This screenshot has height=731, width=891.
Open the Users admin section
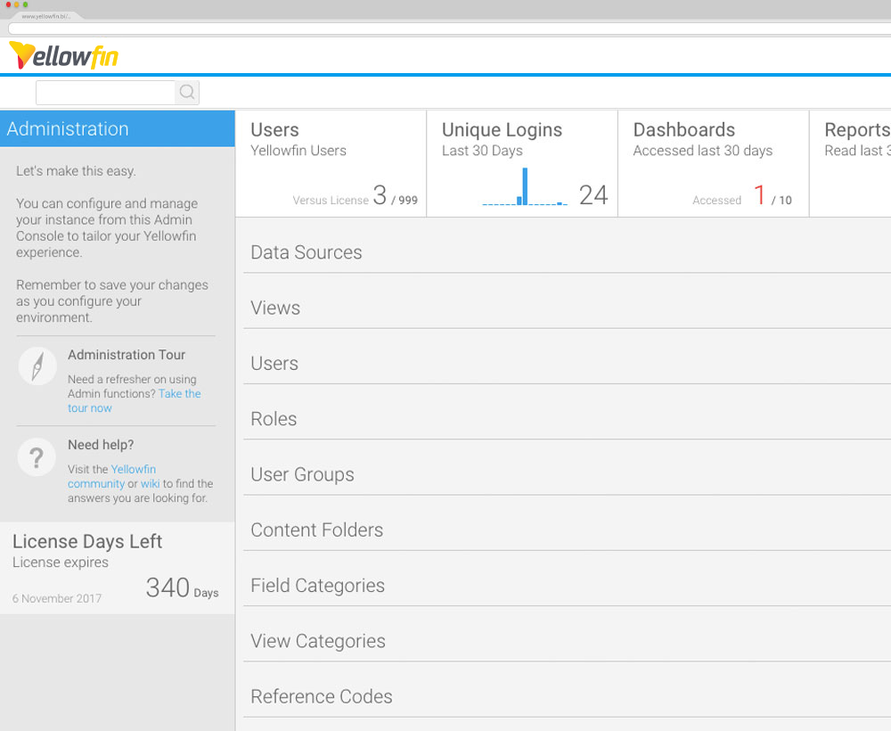(274, 363)
